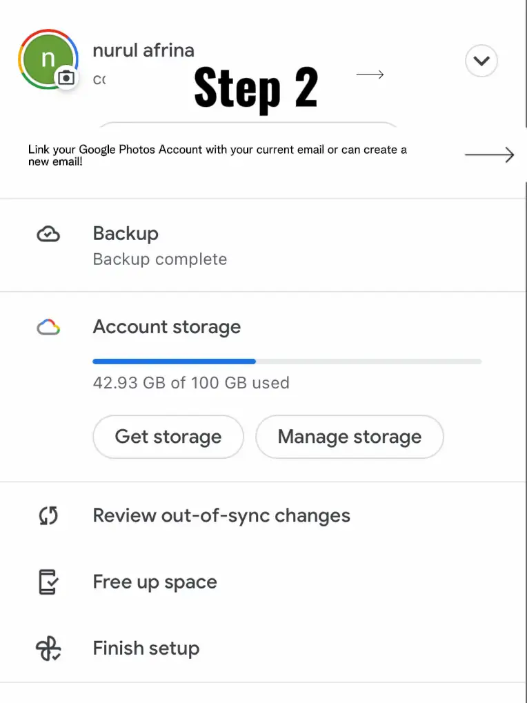527x703 pixels.
Task: Click the long arrow beside the link instruction
Action: (489, 155)
